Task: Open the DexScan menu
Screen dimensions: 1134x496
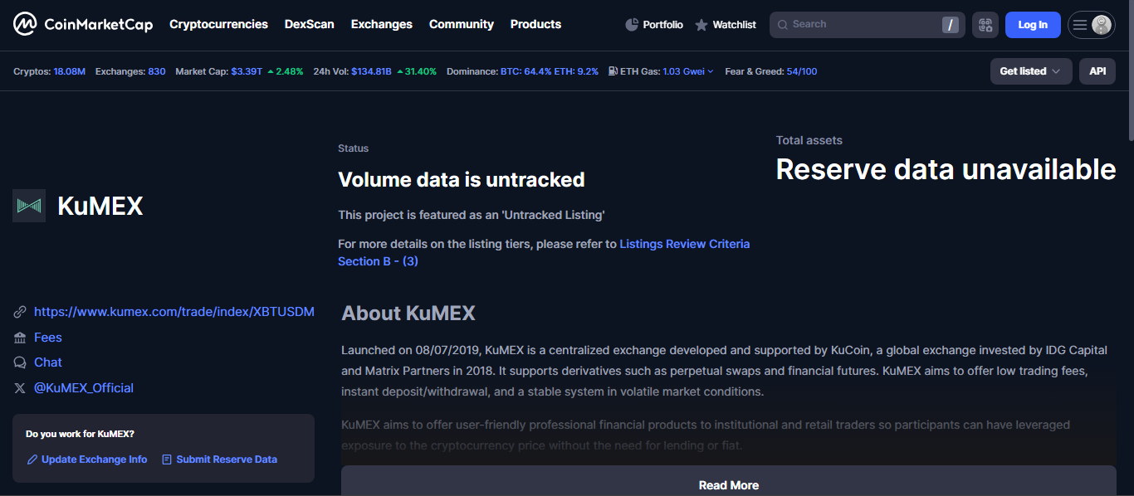Action: coord(309,24)
